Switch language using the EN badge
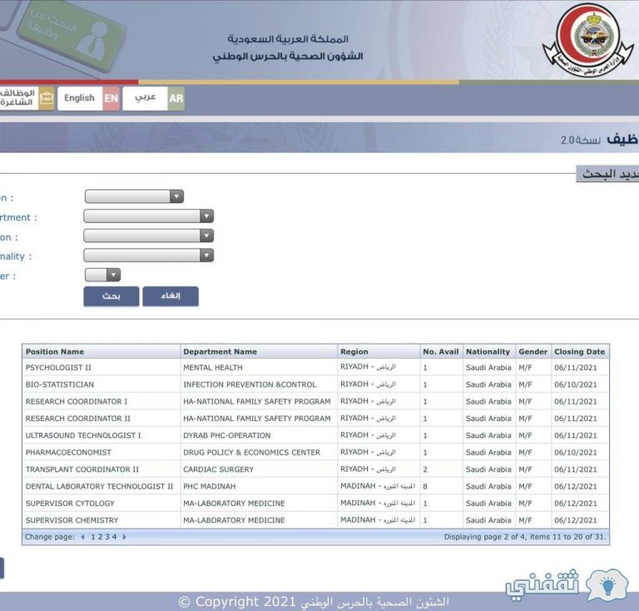Image resolution: width=639 pixels, height=611 pixels. click(111, 98)
